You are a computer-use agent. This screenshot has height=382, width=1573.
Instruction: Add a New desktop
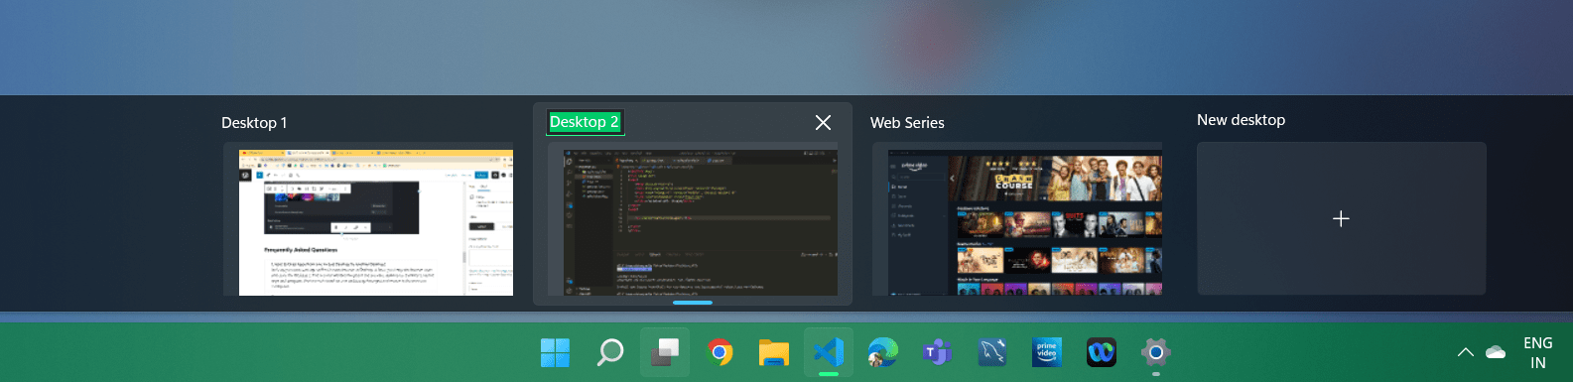(1341, 218)
